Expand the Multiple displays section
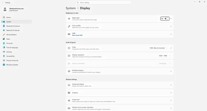The width and height of the screenshot is (207, 111). (x=171, y=71)
